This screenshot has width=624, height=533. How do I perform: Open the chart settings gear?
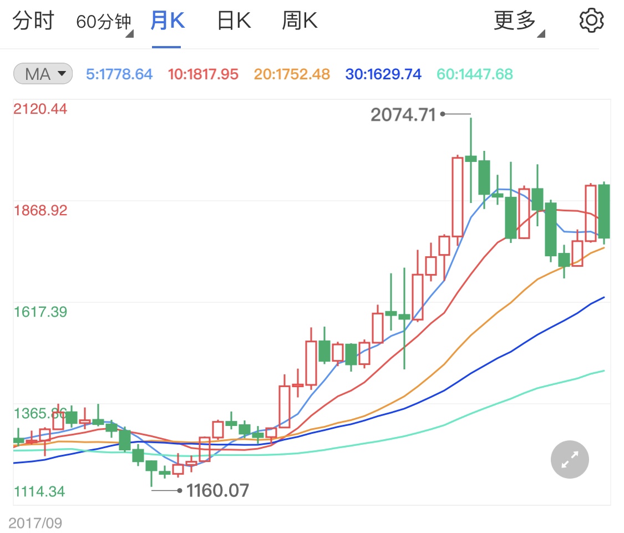pyautogui.click(x=591, y=21)
